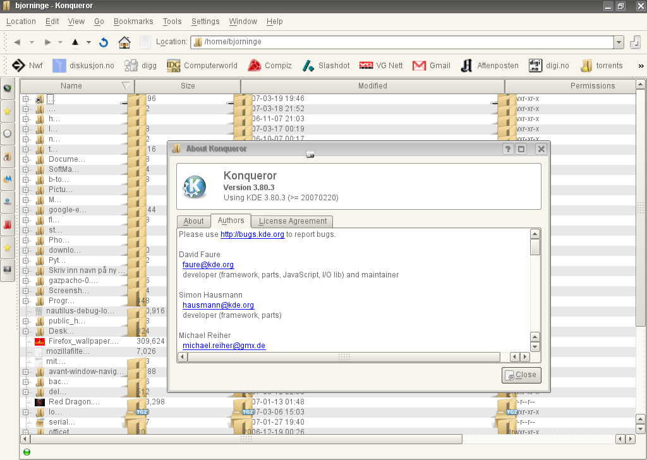The width and height of the screenshot is (647, 460).
Task: Select the mozillafilte... file
Action: pyautogui.click(x=68, y=351)
